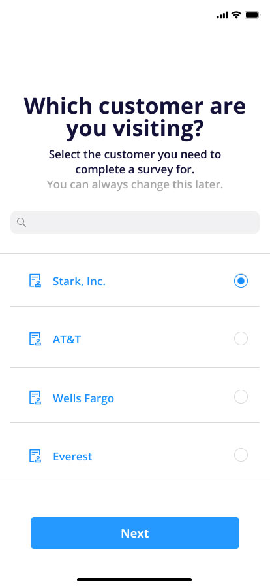This screenshot has width=270, height=586.
Task: Click the customer icon beside Stark, Inc.
Action: coord(35,281)
